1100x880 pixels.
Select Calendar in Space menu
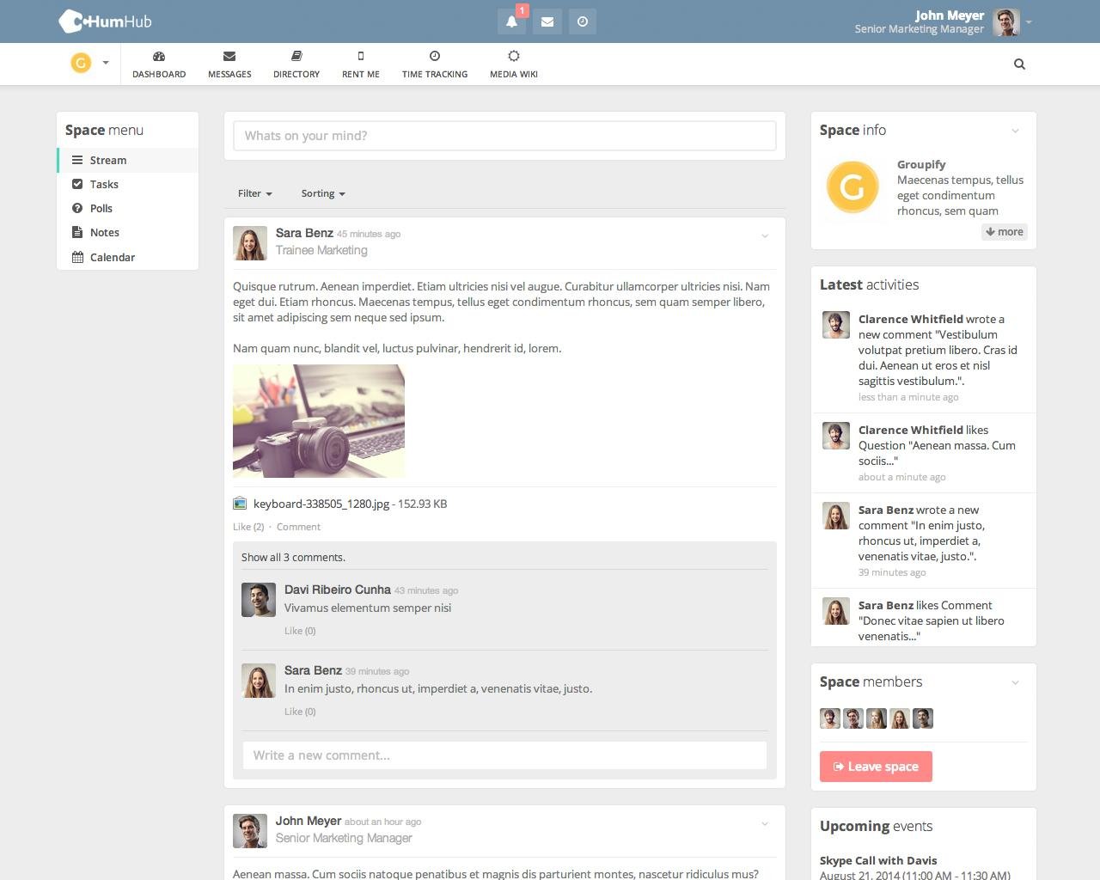pyautogui.click(x=112, y=257)
